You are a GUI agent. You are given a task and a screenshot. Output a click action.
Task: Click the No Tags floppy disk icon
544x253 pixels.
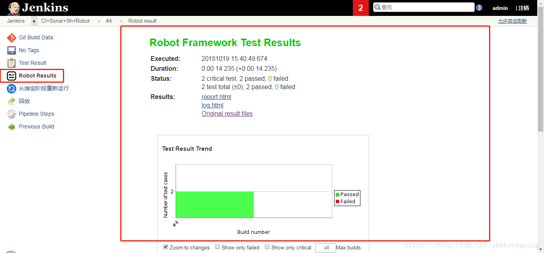[x=12, y=51]
